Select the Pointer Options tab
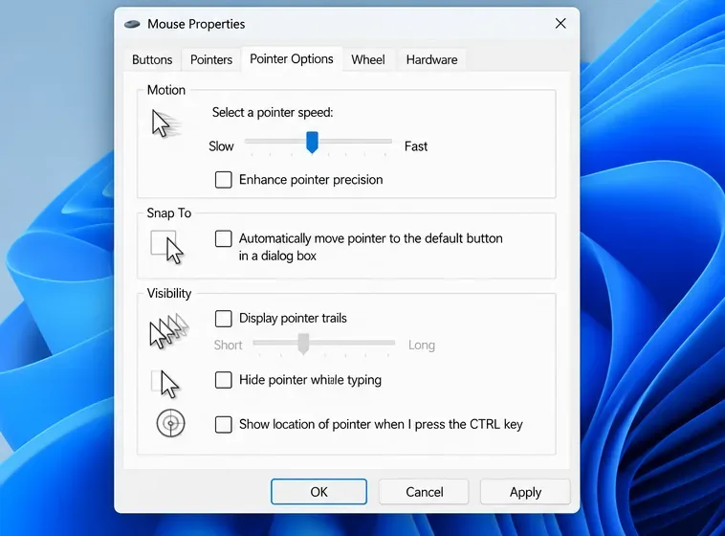This screenshot has width=725, height=536. [x=292, y=58]
